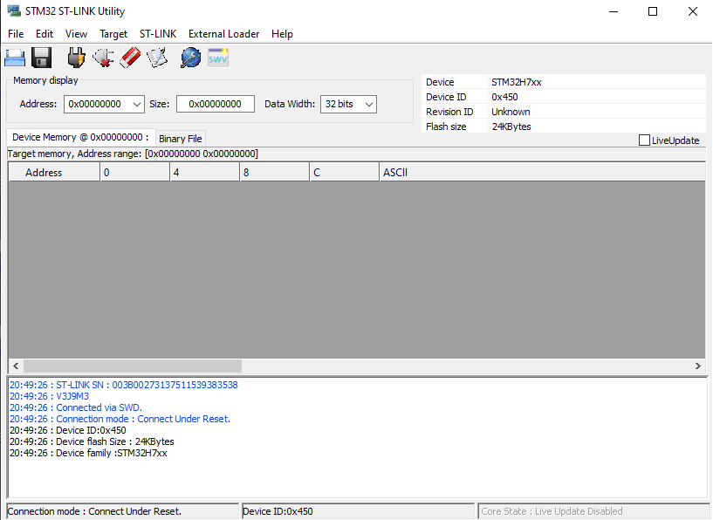Click the STM32H7xx device value
713x520 pixels.
point(516,82)
